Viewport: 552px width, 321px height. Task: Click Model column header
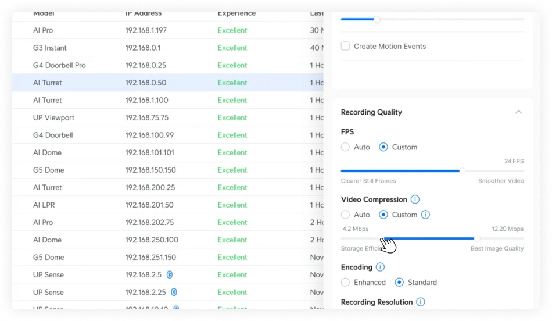pos(44,13)
